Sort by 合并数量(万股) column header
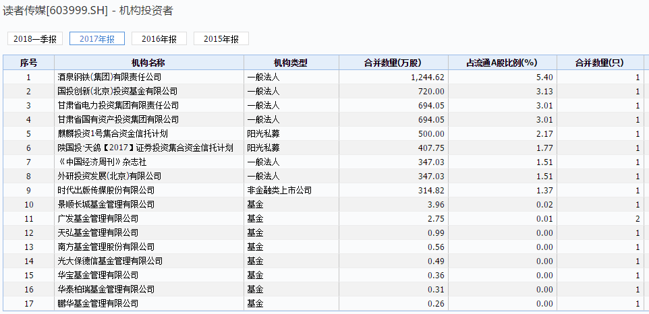The height and width of the screenshot is (314, 649). [393, 63]
